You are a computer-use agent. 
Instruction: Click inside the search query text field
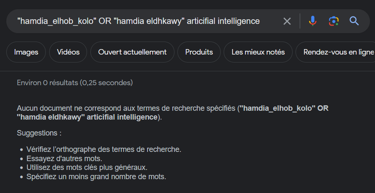(139, 21)
